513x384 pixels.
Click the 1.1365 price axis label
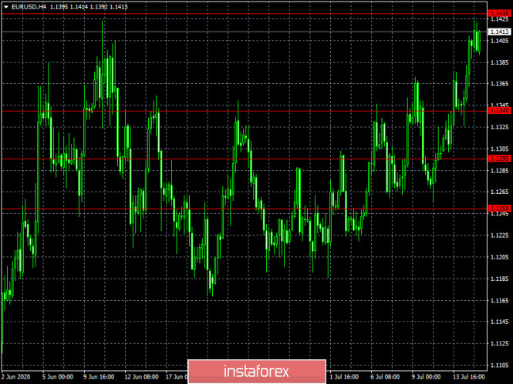click(499, 83)
